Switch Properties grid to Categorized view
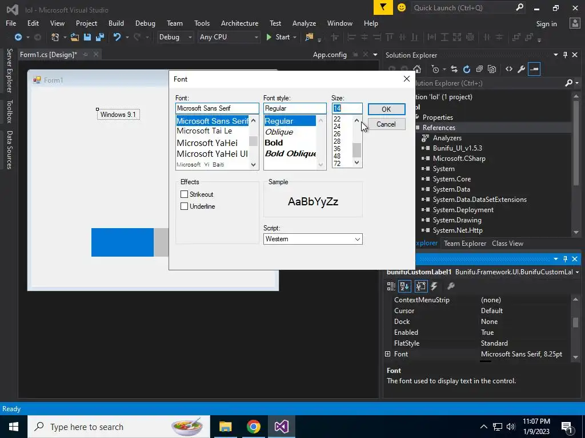Viewport: 585px width, 438px height. pos(391,286)
